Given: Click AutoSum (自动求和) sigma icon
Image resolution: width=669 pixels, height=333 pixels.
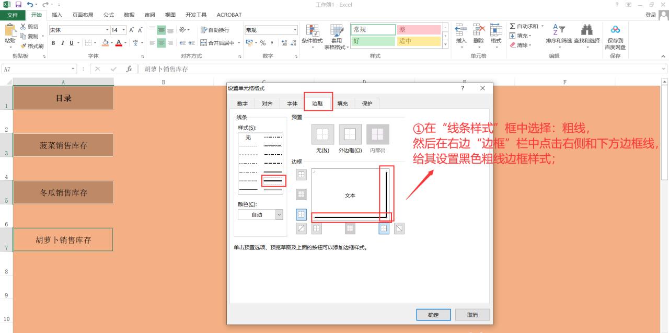Looking at the screenshot, I should 513,26.
